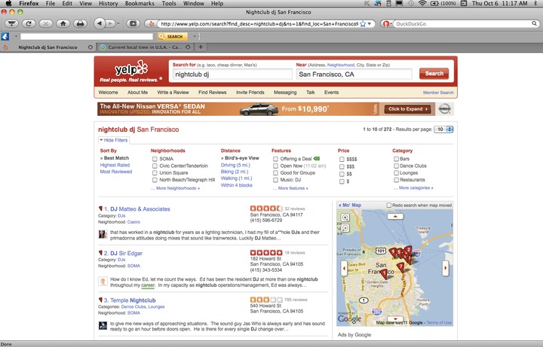Open the history dropdown beside forward arrow
Viewport: 543px width, 347px height.
(x=118, y=24)
